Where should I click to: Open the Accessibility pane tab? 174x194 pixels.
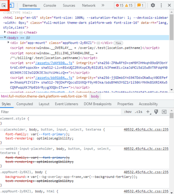tap(148, 104)
